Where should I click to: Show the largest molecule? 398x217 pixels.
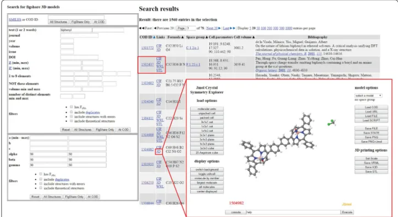tap(207, 183)
